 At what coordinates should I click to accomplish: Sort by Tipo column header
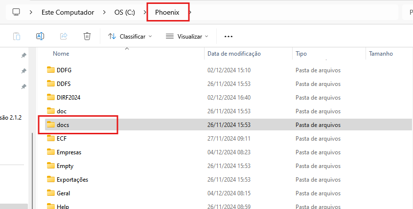click(301, 54)
